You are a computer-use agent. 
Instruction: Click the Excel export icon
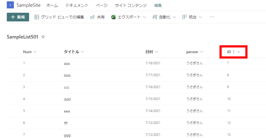(113, 17)
